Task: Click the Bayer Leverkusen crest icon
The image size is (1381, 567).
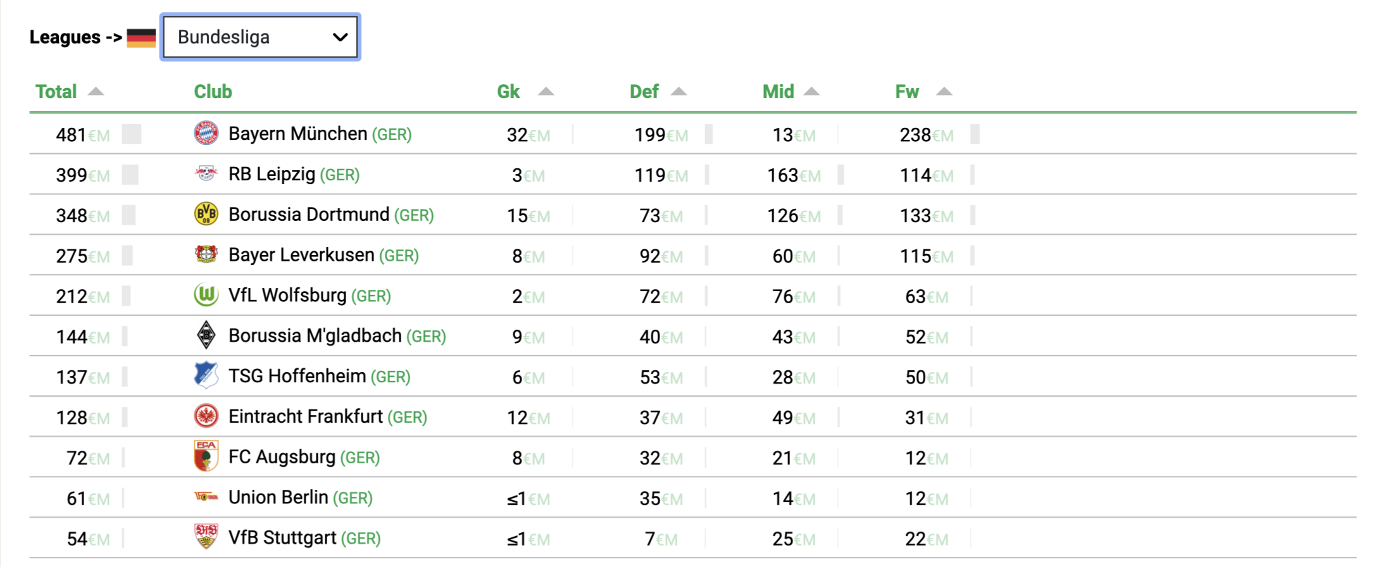Action: click(206, 254)
